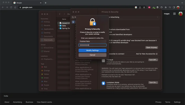Open the media controls playlist icon
Screen dimensions: 185x105
click(170, 7)
